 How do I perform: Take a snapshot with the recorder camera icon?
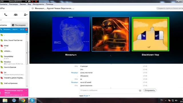[x=29, y=1]
